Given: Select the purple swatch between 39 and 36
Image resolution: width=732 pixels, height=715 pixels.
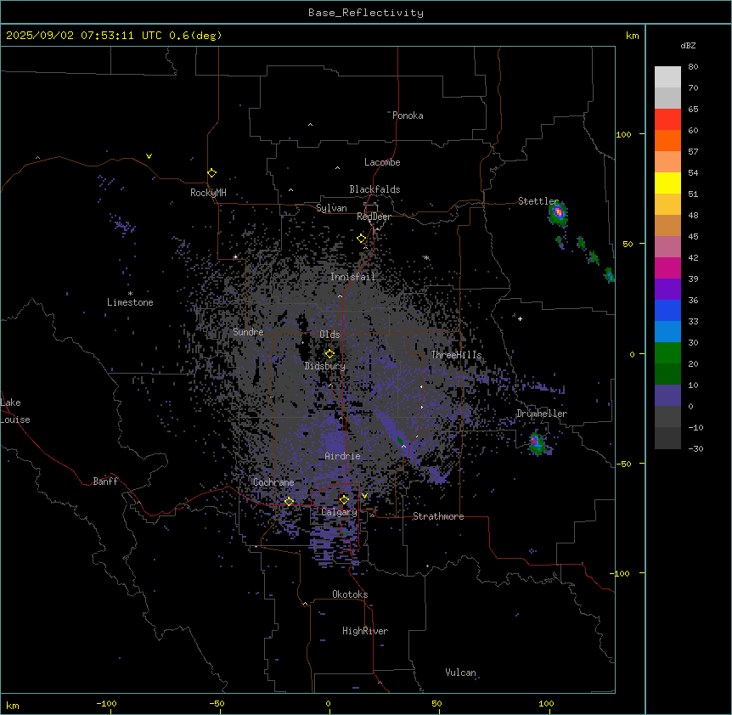Looking at the screenshot, I should [667, 289].
